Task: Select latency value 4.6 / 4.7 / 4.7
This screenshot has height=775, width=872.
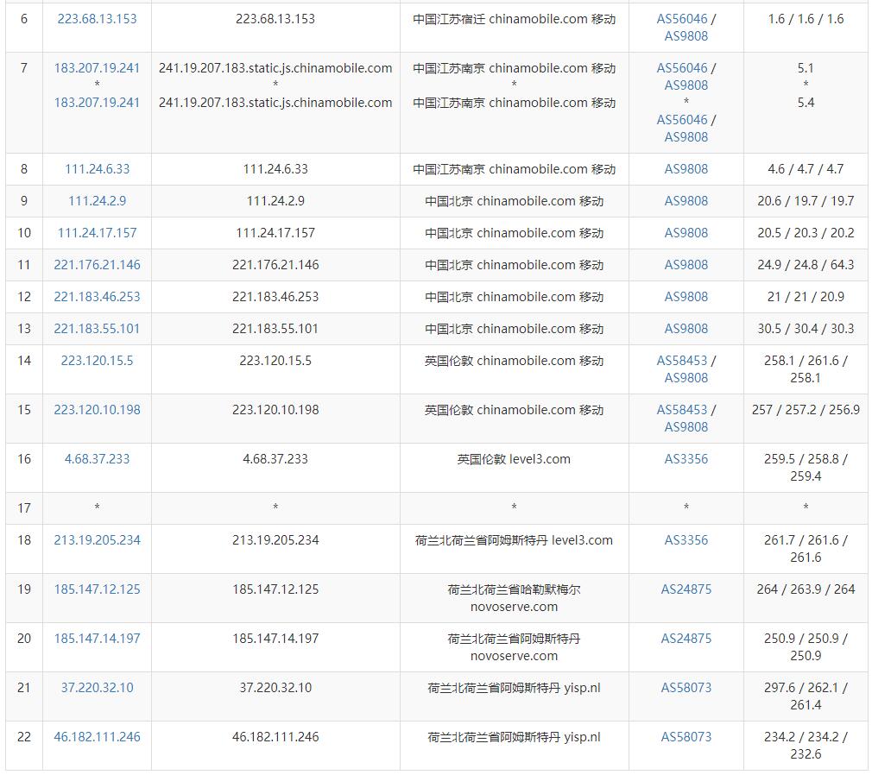Action: [806, 169]
